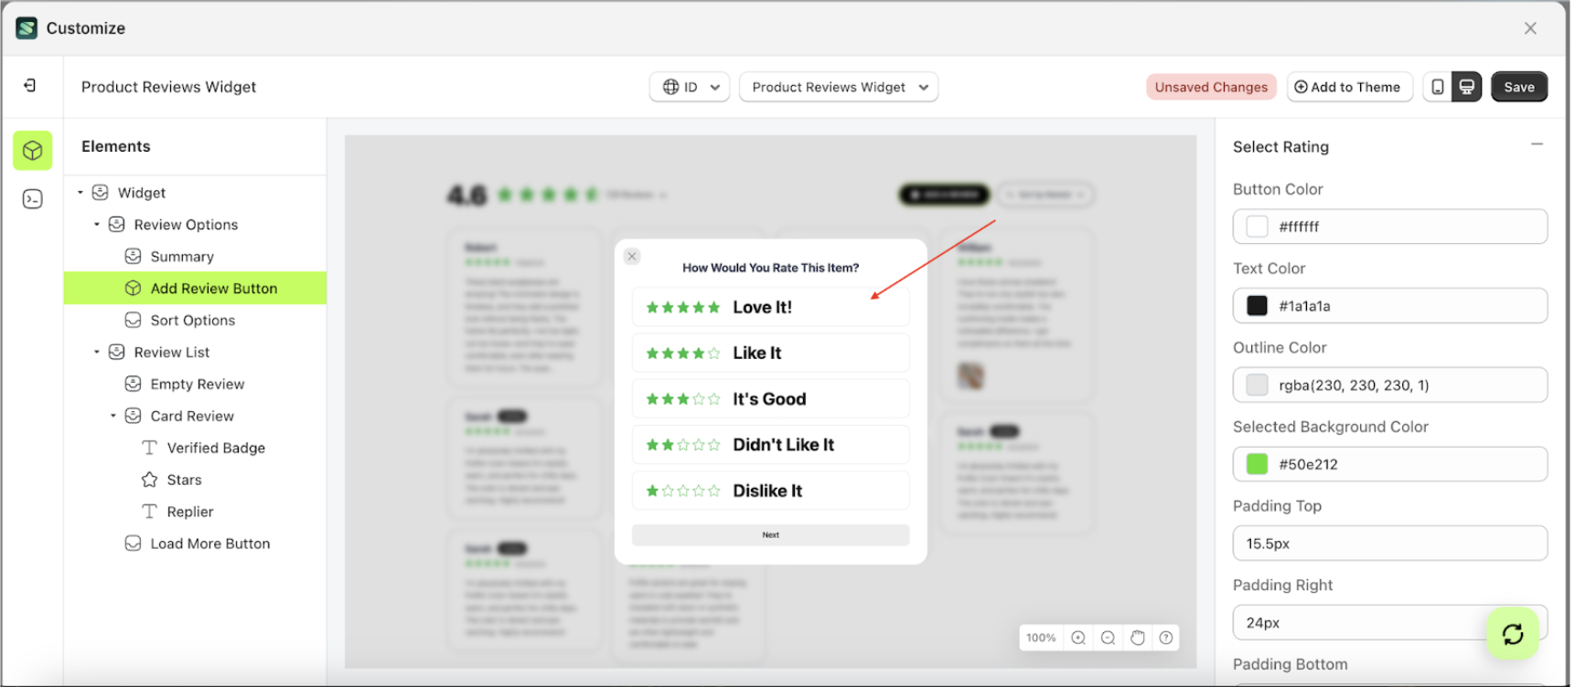Click the Sort Options element icon
The image size is (1575, 687).
(x=134, y=321)
